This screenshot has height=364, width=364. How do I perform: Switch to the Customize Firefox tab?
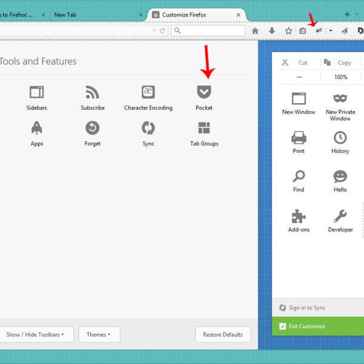[196, 15]
